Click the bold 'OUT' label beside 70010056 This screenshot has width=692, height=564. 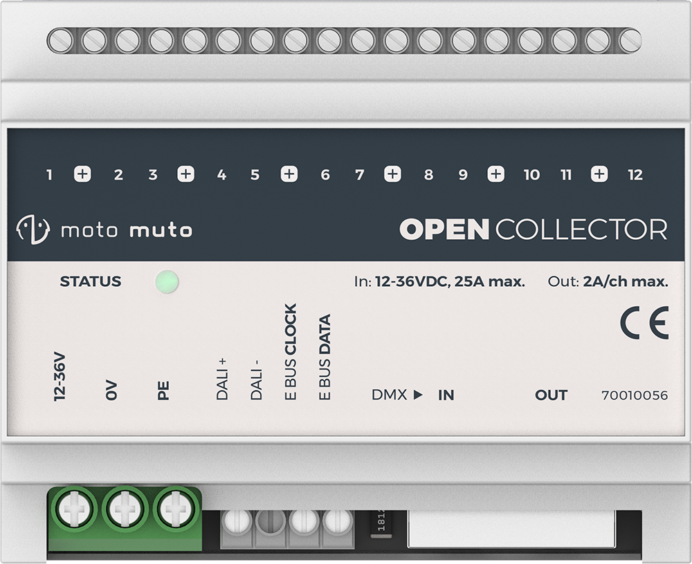(x=551, y=395)
